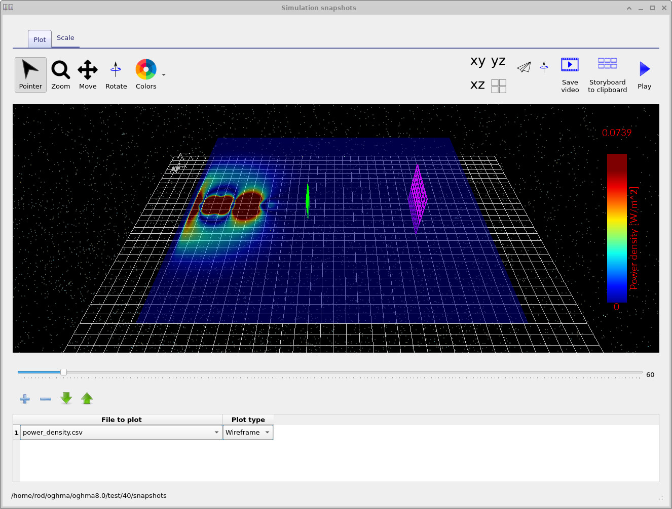Switch to the Scale tab
The height and width of the screenshot is (509, 672).
point(65,37)
